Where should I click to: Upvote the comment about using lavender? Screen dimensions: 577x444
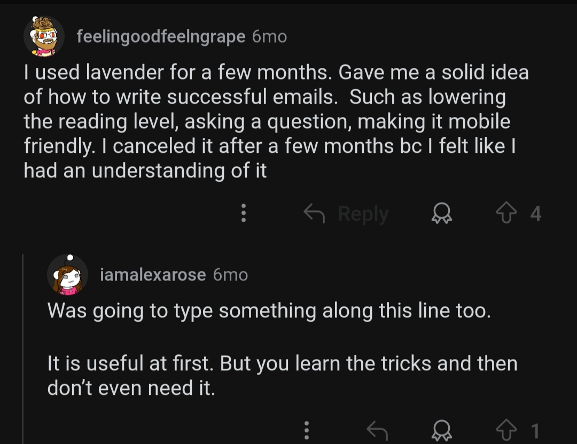pyautogui.click(x=506, y=213)
